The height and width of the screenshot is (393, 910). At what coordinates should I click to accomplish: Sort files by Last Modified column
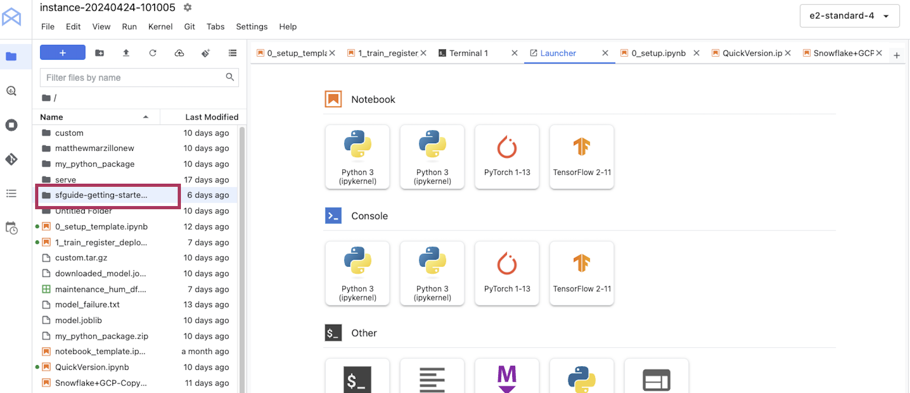tap(212, 117)
